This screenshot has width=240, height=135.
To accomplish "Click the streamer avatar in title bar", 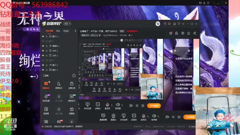I will pos(158,24).
